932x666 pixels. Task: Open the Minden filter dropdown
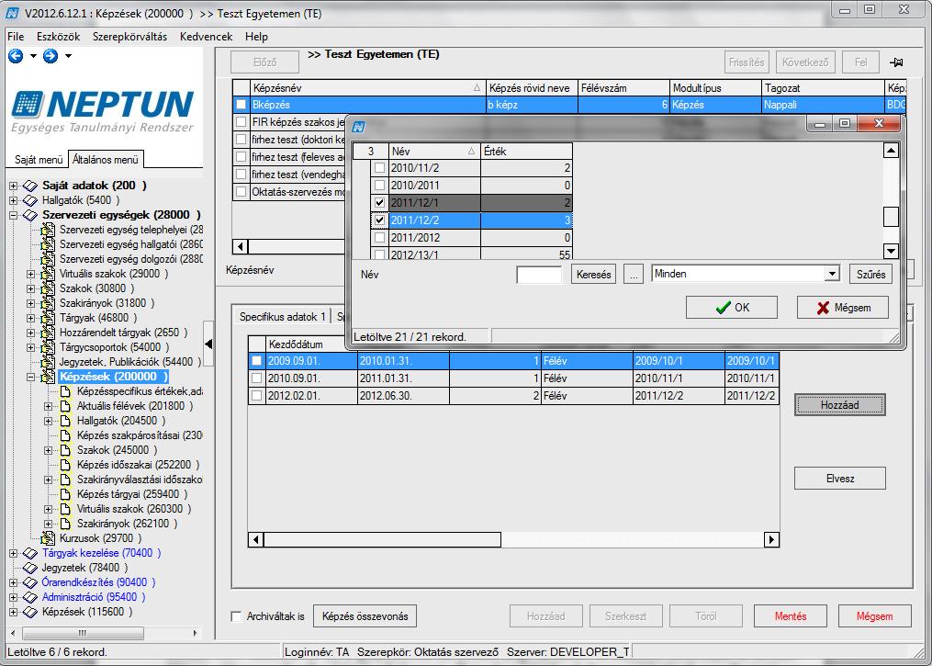tap(832, 274)
